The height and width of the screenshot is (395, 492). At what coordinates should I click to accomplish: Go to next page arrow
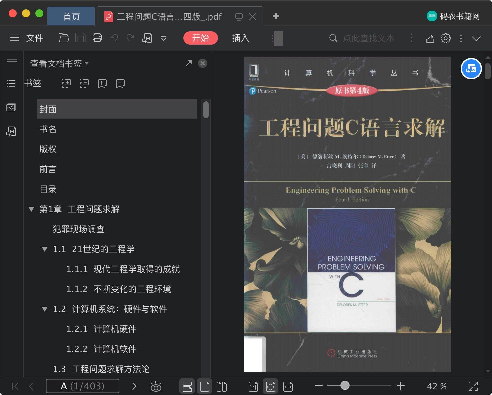pyautogui.click(x=134, y=386)
